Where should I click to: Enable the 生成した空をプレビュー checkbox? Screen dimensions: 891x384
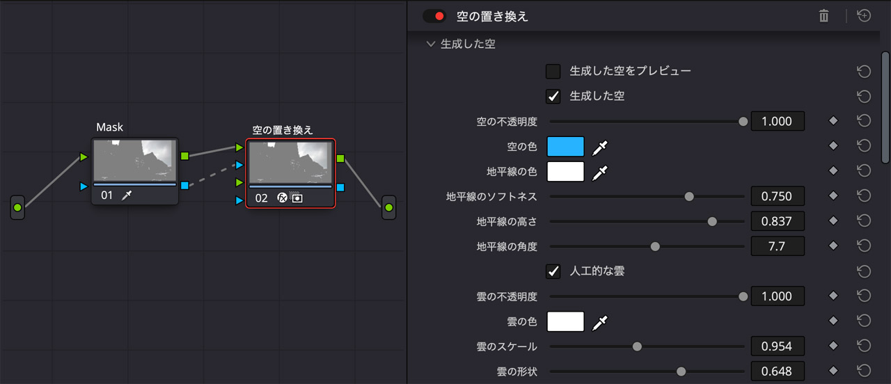click(553, 72)
